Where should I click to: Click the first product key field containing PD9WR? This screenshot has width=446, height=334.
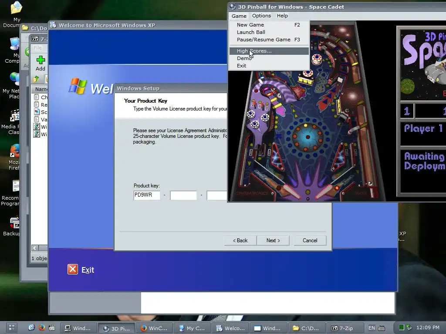tap(147, 195)
